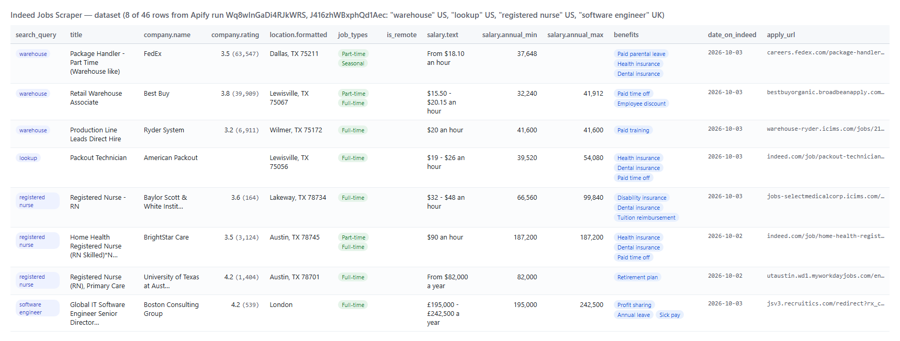Image resolution: width=900 pixels, height=341 pixels.
Task: Click the Ryder System company name
Action: point(164,130)
